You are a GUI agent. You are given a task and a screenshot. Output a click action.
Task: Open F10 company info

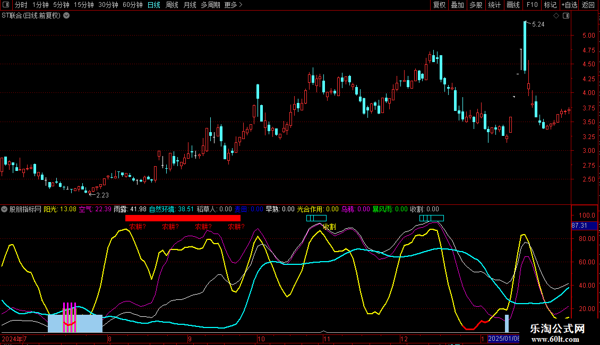pos(532,5)
